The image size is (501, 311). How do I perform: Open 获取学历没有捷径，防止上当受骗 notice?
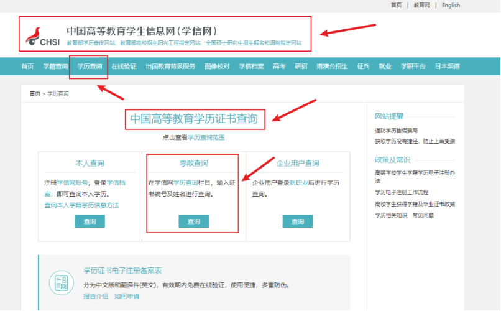tap(415, 141)
